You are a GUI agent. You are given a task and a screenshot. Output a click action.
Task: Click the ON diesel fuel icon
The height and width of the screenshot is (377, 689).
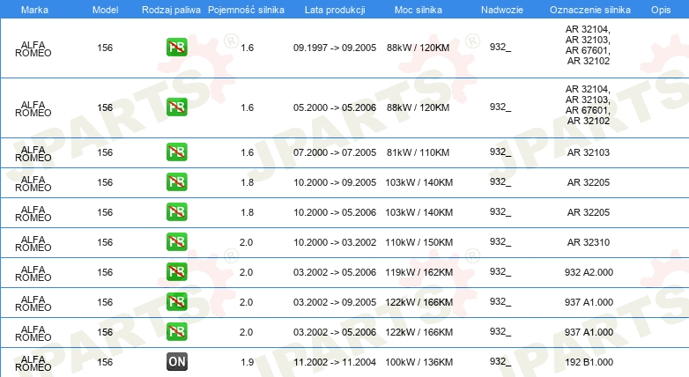coord(176,361)
